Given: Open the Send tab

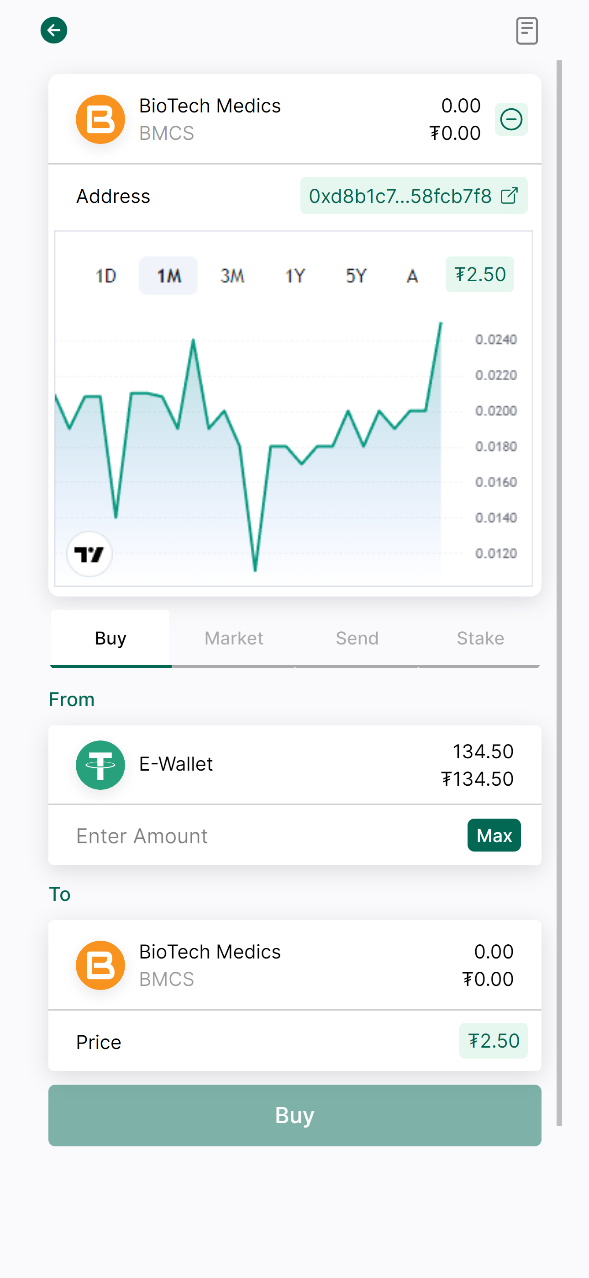Looking at the screenshot, I should point(357,638).
